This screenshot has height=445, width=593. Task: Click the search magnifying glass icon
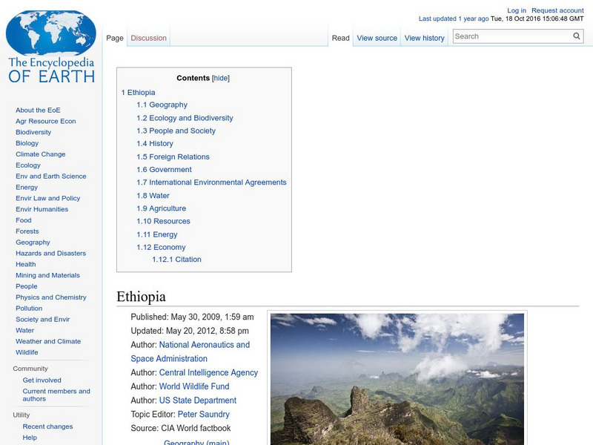click(577, 36)
